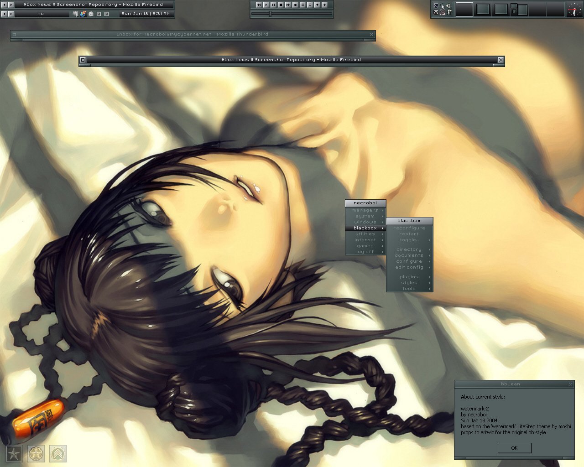
Task: Click the media player seek slider handle
Action: (x=270, y=14)
